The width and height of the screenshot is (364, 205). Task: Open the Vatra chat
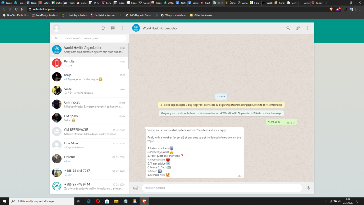pyautogui.click(x=89, y=90)
